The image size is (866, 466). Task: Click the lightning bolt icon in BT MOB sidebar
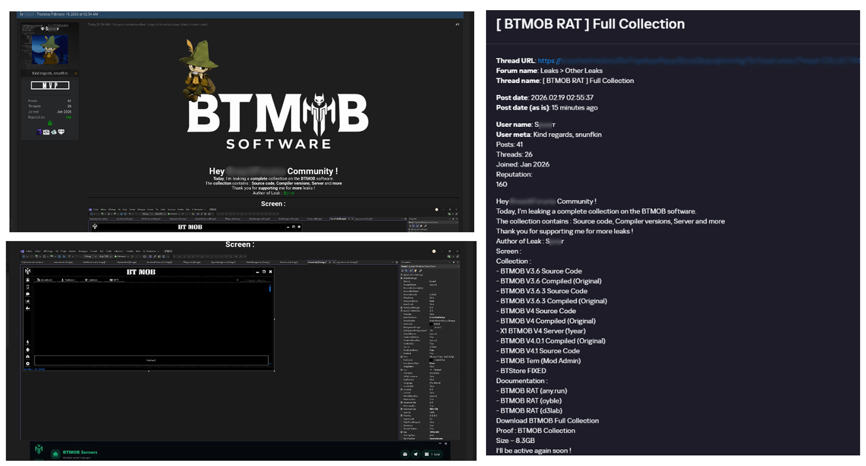coord(28,342)
